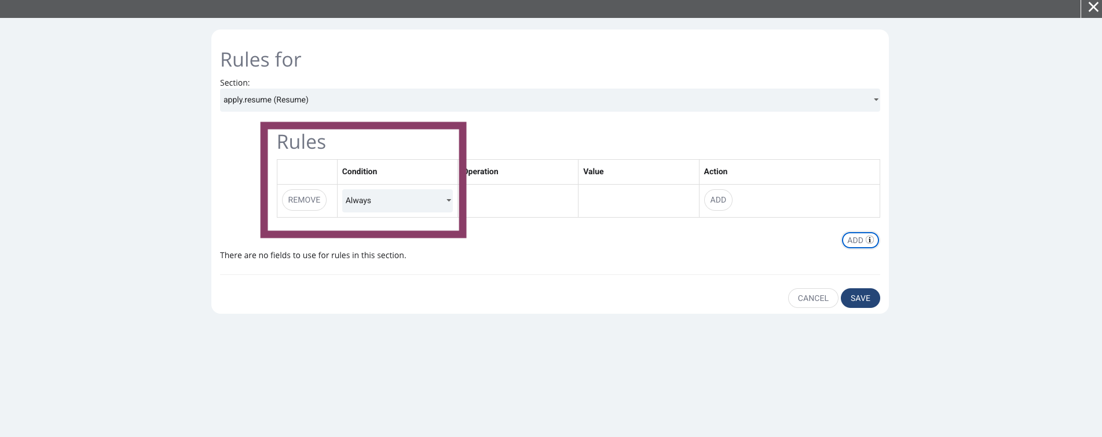Click the ADD button in the Action column
The height and width of the screenshot is (437, 1102).
pyautogui.click(x=718, y=200)
